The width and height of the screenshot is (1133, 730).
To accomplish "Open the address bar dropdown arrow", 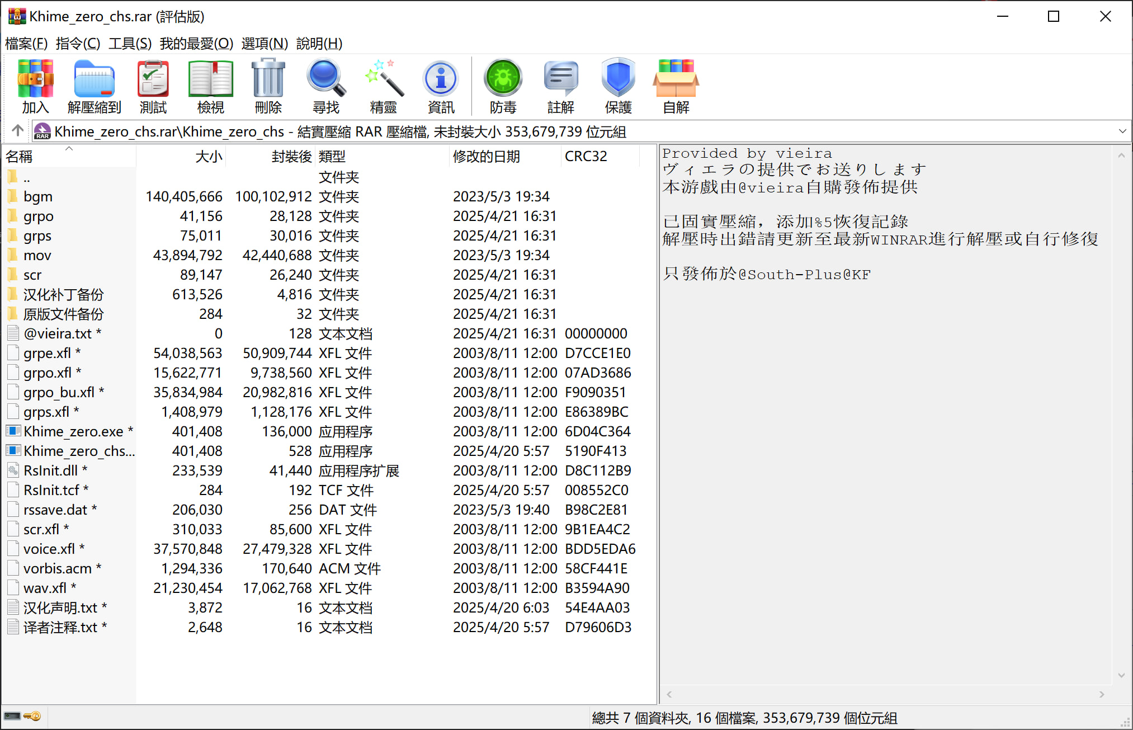I will pos(1122,131).
